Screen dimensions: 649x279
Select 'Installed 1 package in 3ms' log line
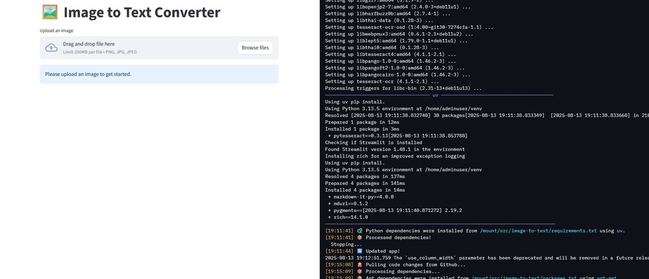(362, 129)
